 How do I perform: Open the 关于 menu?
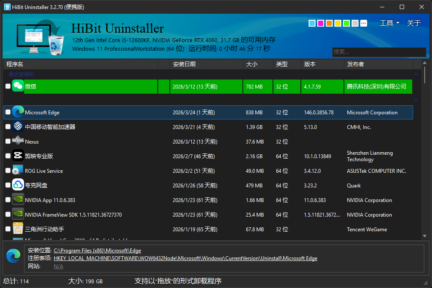(413, 23)
